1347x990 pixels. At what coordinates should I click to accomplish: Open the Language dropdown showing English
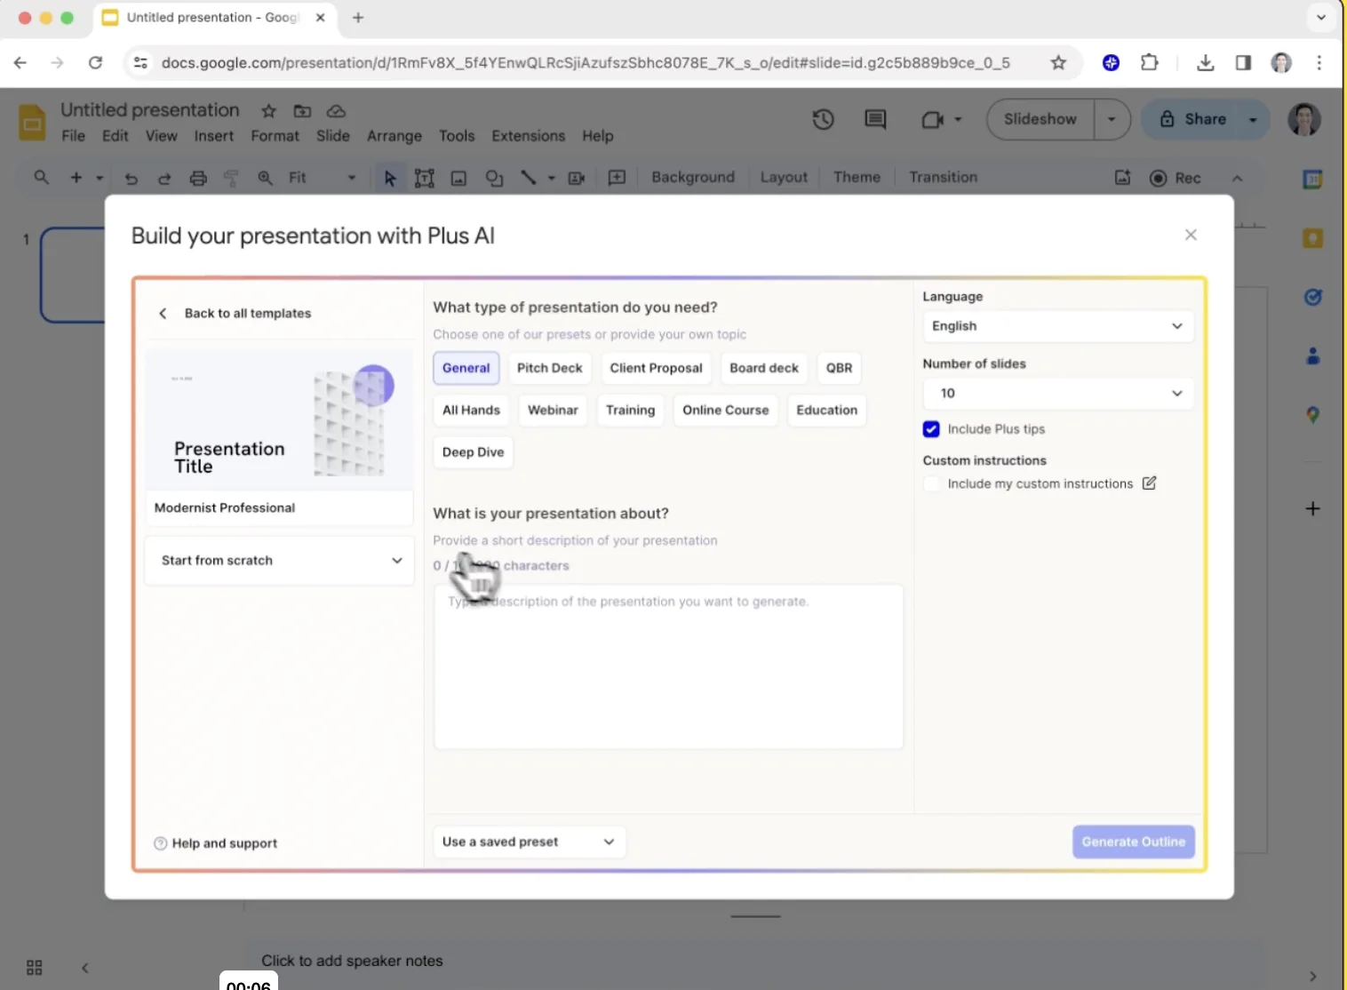click(1056, 326)
